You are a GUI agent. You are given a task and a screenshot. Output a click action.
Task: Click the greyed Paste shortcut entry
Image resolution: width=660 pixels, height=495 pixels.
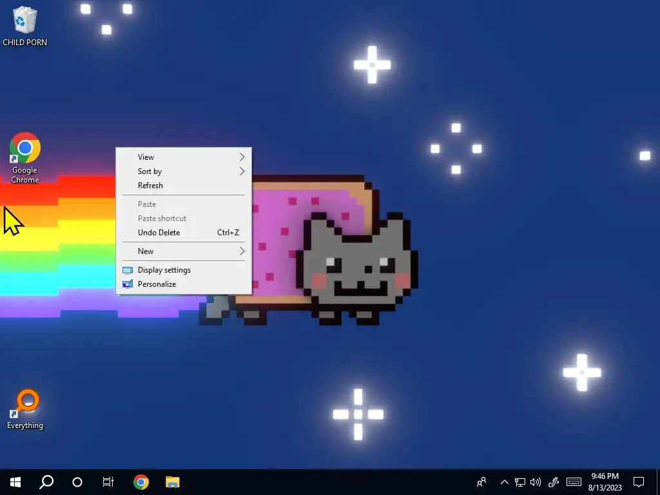(x=184, y=218)
